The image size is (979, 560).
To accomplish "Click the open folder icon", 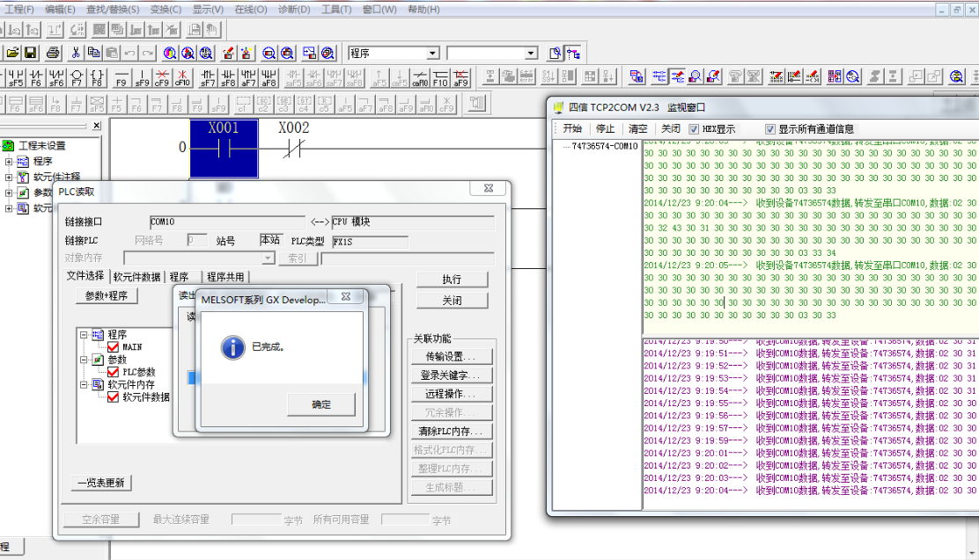I will tap(12, 54).
